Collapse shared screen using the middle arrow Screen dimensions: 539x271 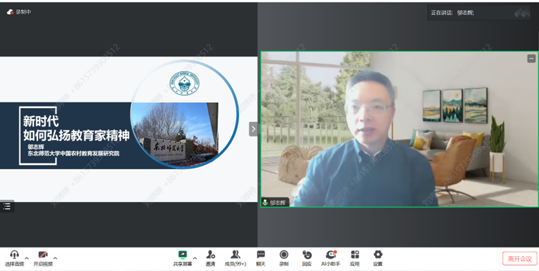tap(253, 129)
